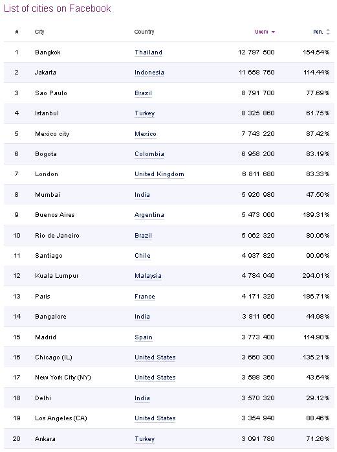The image size is (337, 452).
Task: Sort by Users descending arrow
Action: click(273, 32)
